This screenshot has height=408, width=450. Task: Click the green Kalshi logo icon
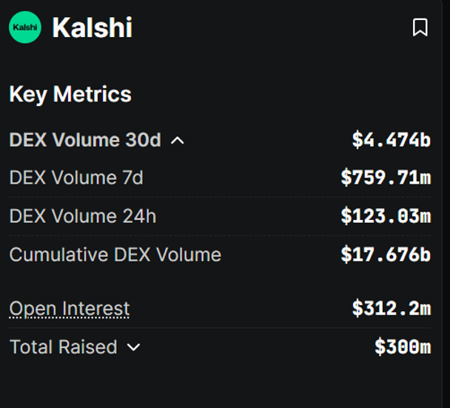point(25,27)
